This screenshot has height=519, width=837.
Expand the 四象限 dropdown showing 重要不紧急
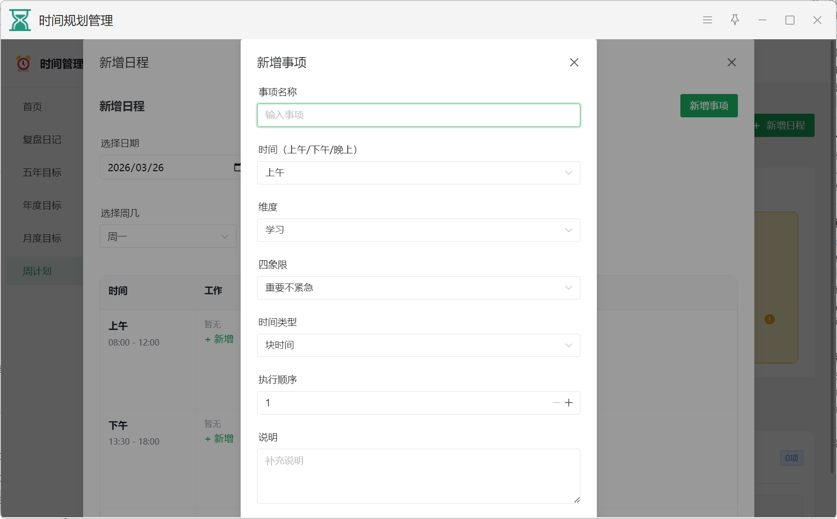[418, 288]
